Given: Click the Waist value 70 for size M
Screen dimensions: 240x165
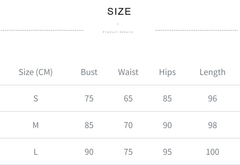Looking at the screenshot, I should (x=128, y=125).
